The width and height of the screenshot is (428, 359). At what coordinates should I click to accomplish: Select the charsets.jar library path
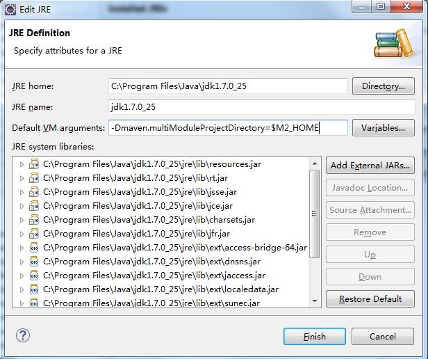click(x=149, y=220)
